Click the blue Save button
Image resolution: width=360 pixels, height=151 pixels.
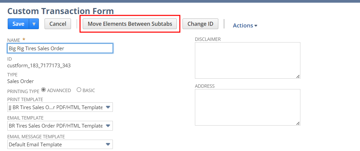(x=18, y=24)
